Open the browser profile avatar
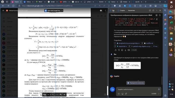This screenshot has width=175, height=98. click(2, 2)
